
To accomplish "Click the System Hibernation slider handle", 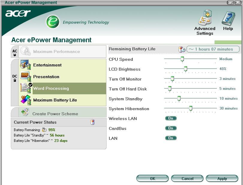I will pos(191,108).
